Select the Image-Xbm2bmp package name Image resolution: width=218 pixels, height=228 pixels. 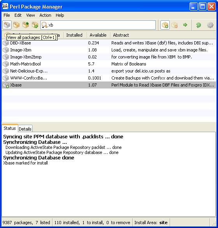(x=26, y=57)
